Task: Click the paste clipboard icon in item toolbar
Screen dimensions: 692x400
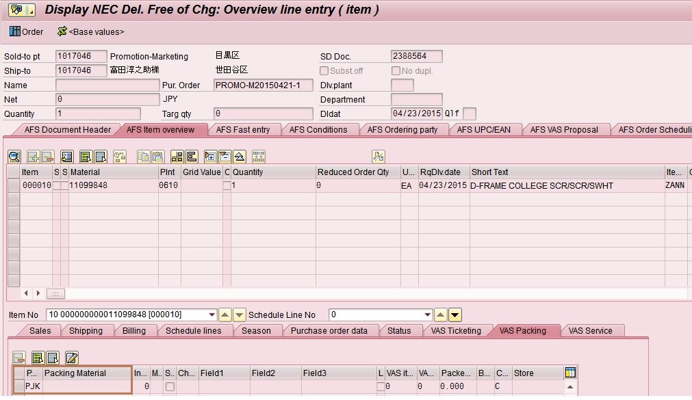Action: point(157,157)
